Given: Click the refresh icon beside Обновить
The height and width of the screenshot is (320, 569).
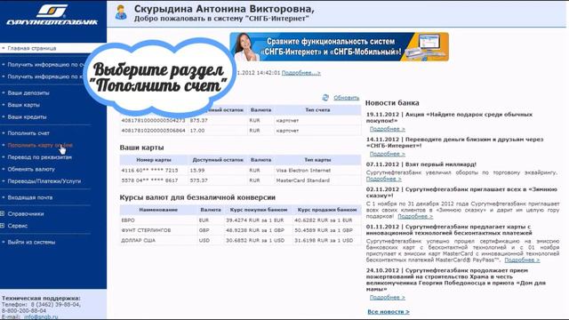Looking at the screenshot, I should coord(325,98).
